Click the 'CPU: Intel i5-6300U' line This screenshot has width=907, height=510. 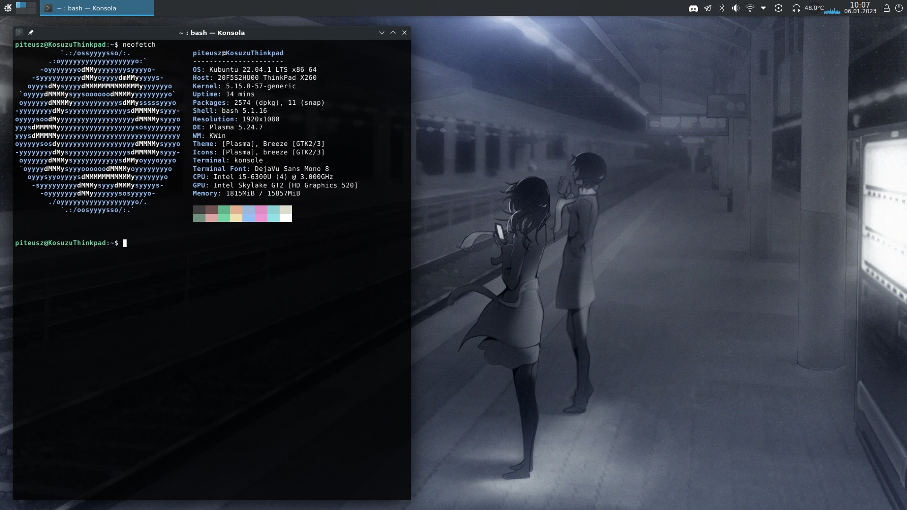pos(263,177)
